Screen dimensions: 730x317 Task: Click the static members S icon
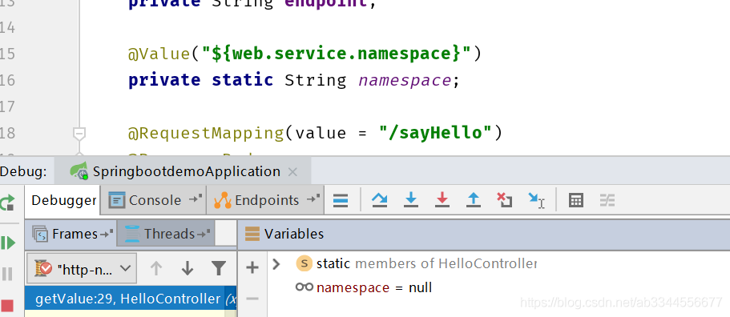[304, 263]
